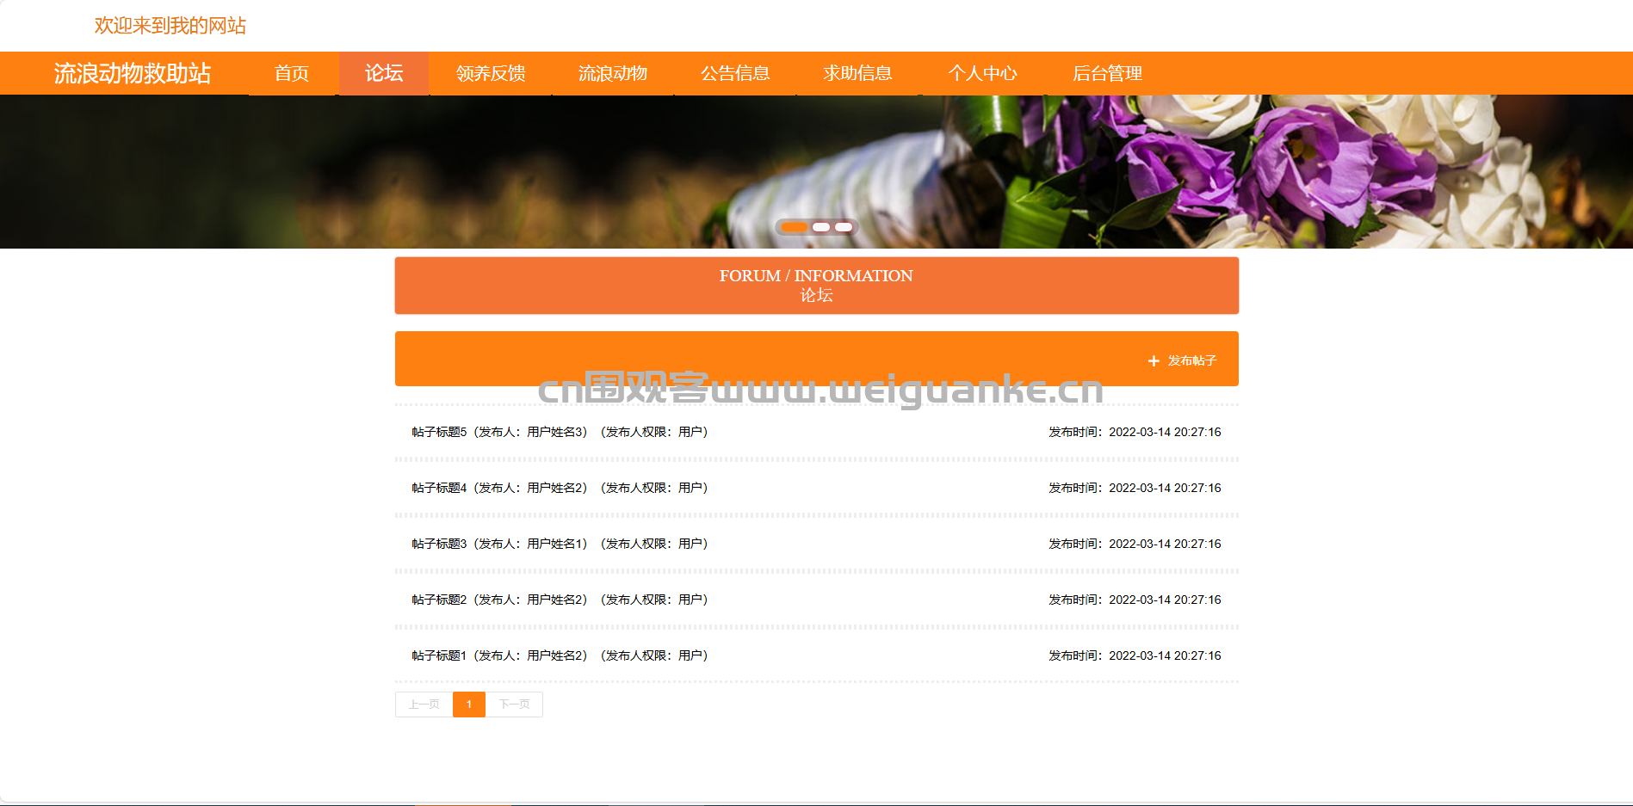Navigate to 公告信息 page

pyautogui.click(x=735, y=73)
